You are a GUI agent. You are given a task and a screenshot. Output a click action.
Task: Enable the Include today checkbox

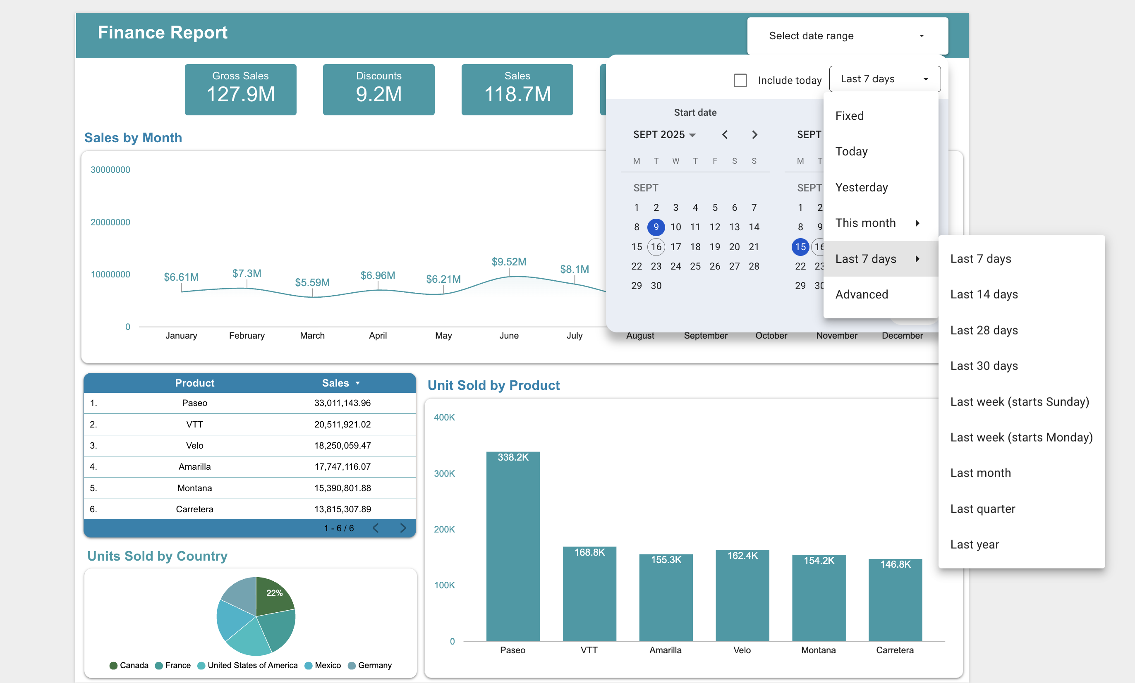740,80
